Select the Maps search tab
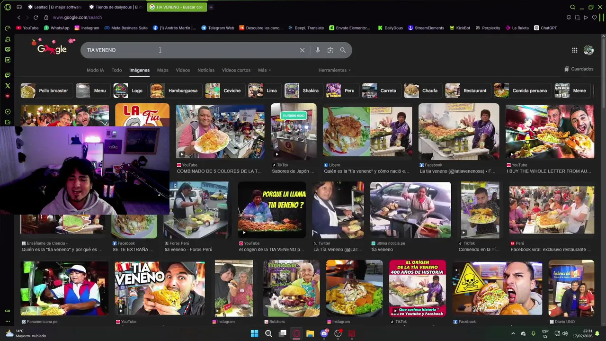 tap(162, 70)
